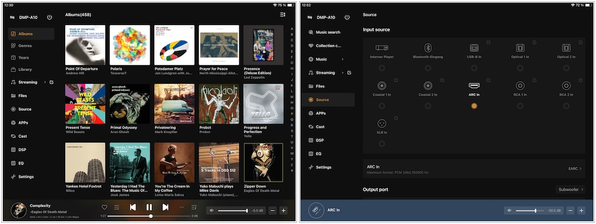Screen dimensions: 596x224
Task: Click the edit icon beside XLR In
Action: coord(396,118)
